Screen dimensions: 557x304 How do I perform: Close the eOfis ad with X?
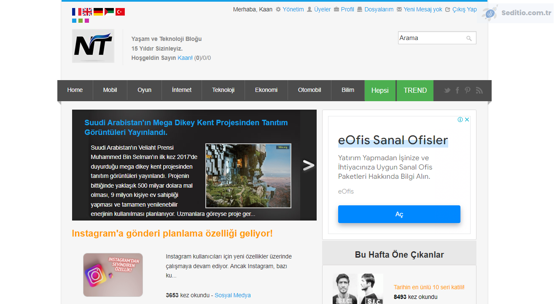(467, 120)
